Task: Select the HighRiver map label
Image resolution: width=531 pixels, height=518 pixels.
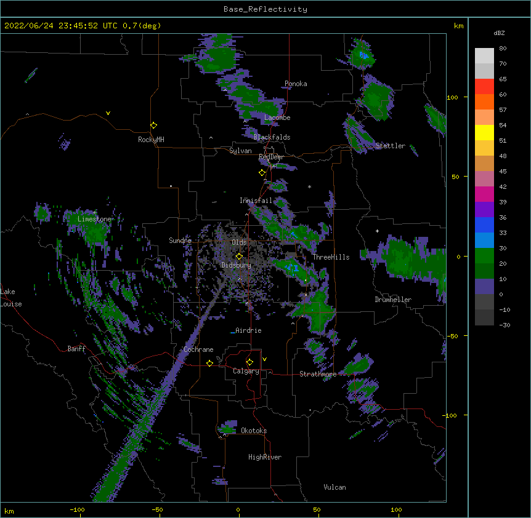Action: (265, 457)
